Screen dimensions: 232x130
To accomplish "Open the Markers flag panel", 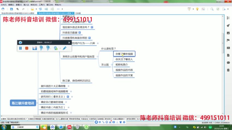I will tap(228, 40).
